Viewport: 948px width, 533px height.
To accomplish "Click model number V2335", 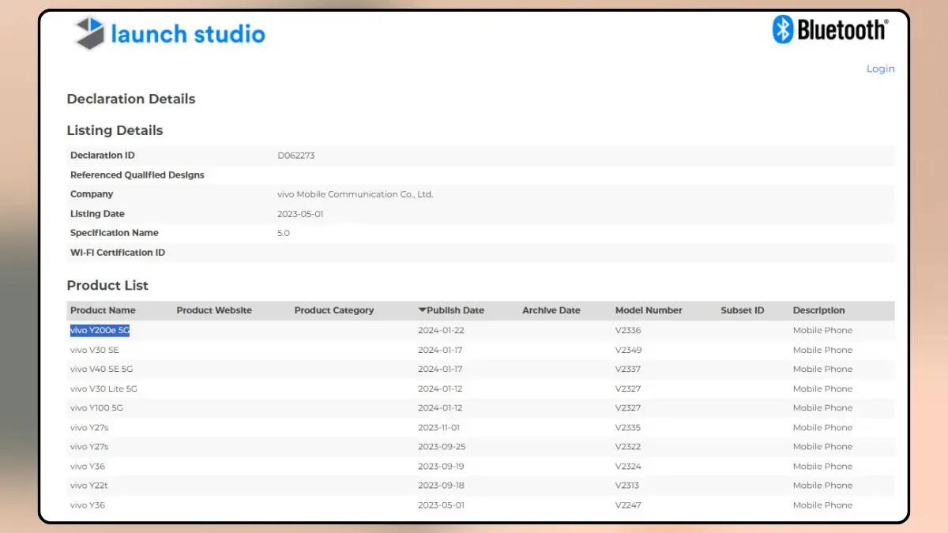I will tap(628, 427).
